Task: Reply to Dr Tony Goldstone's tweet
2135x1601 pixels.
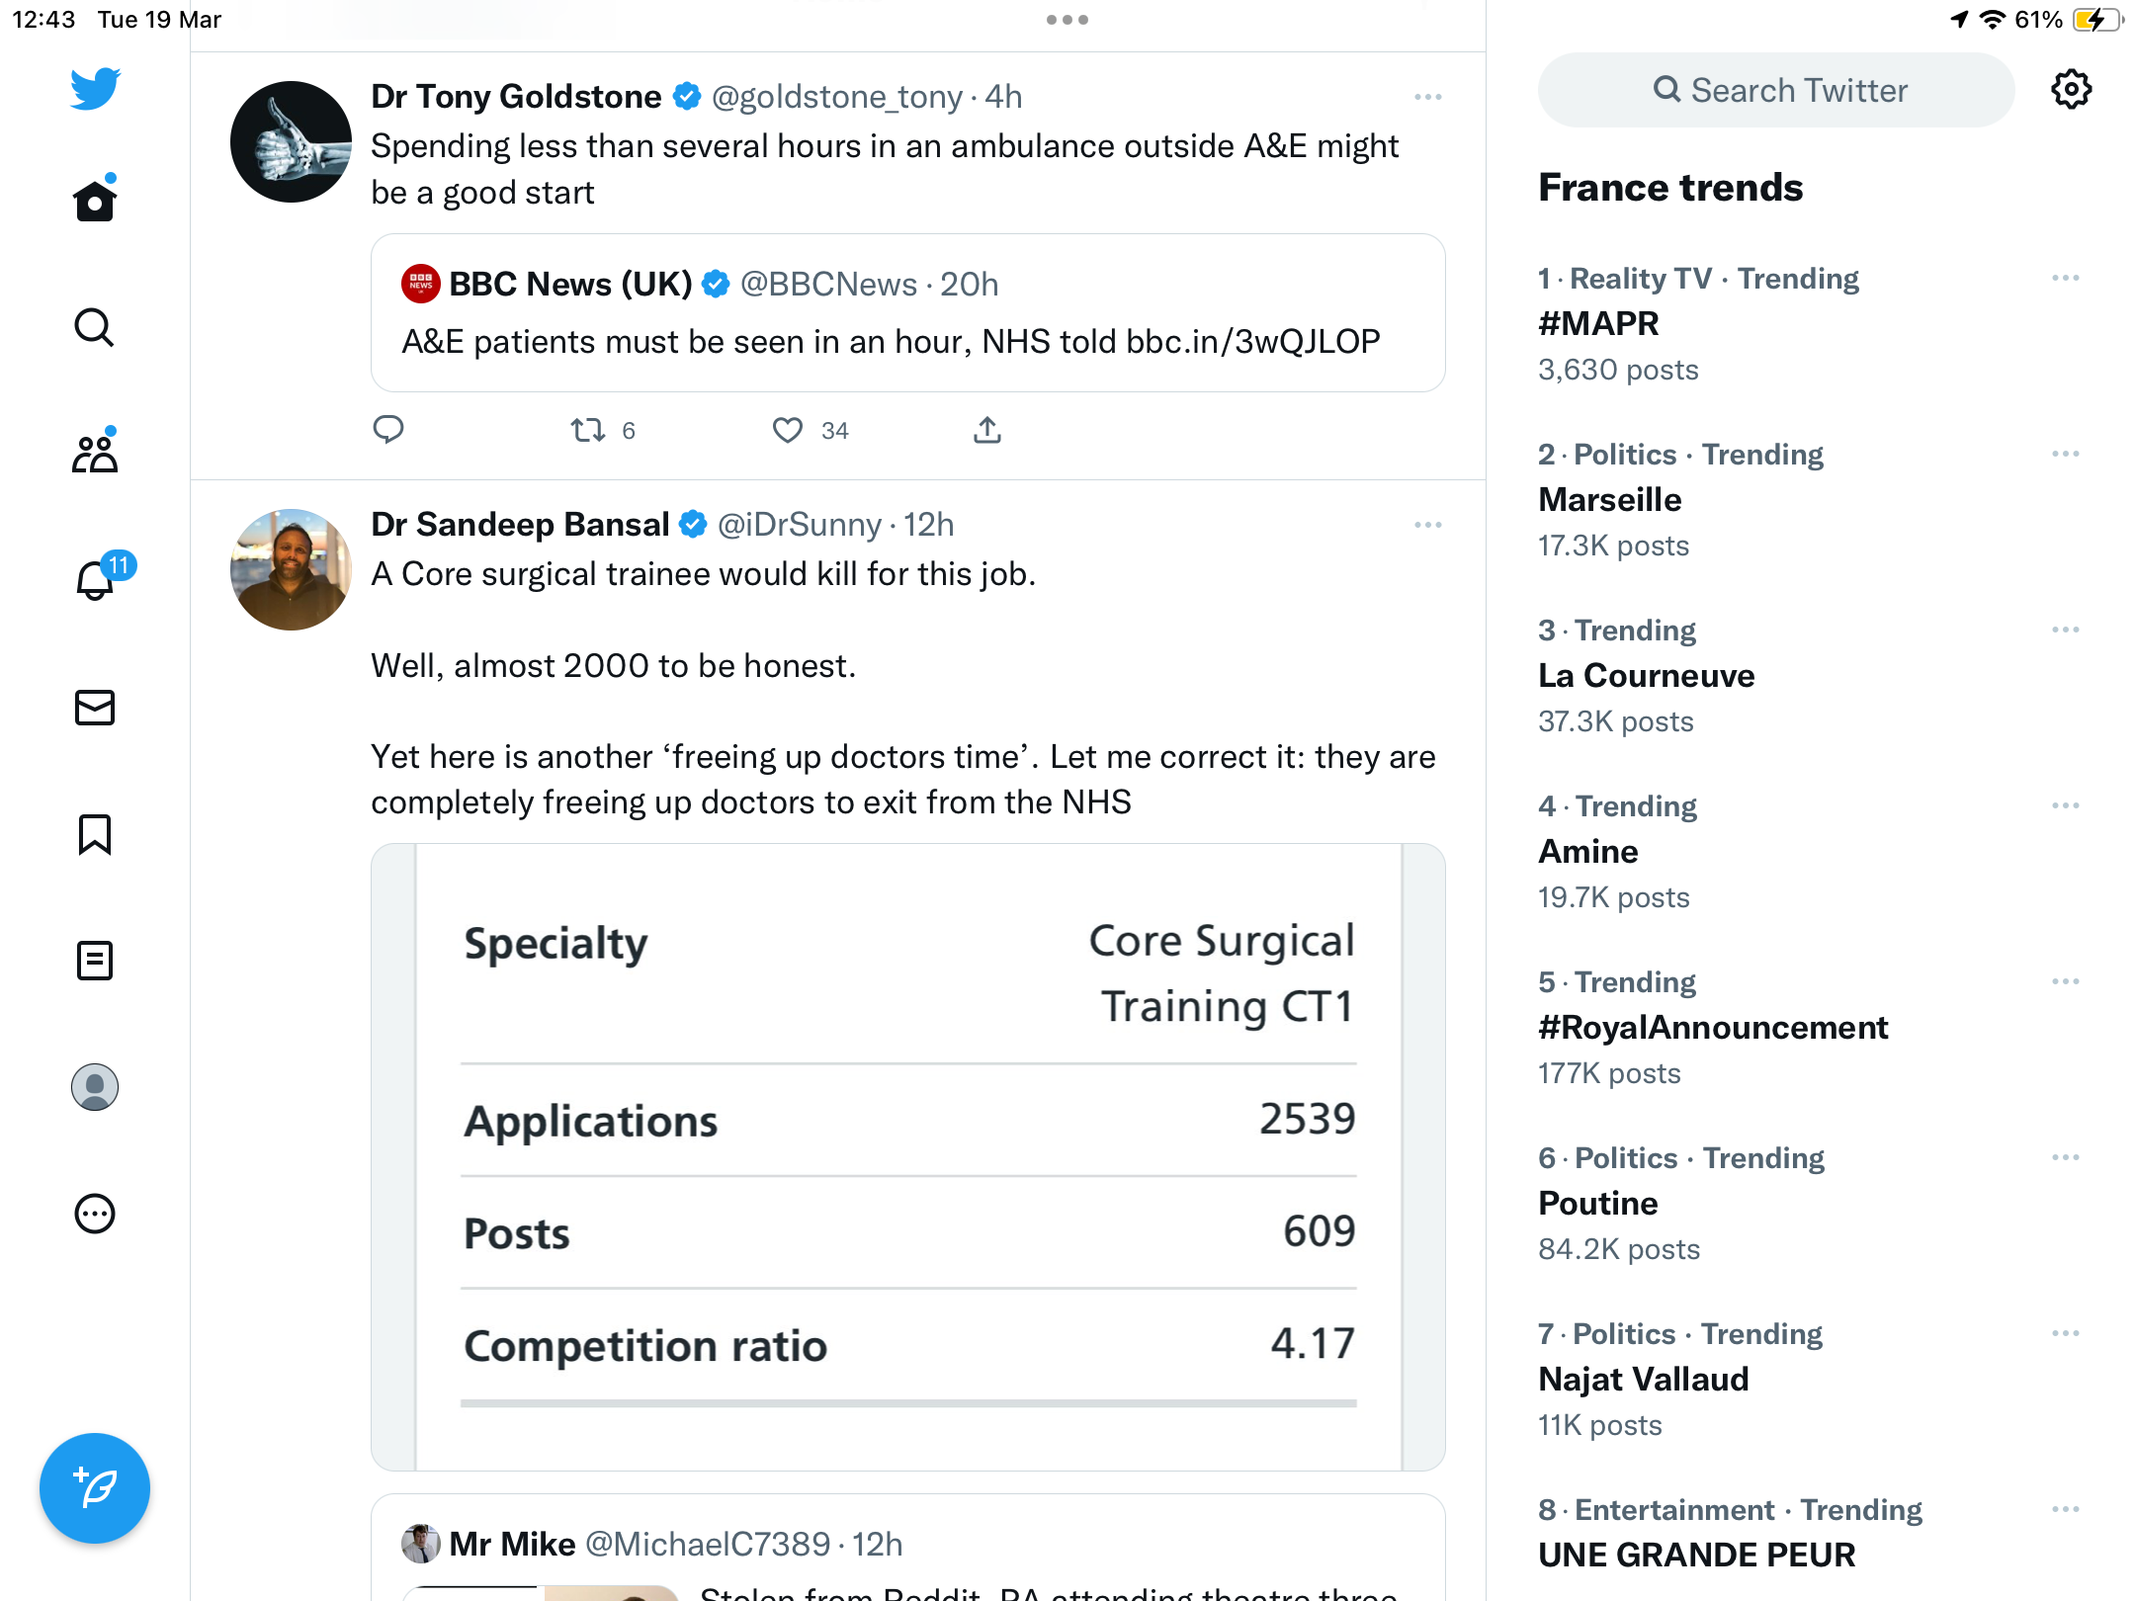Action: (388, 430)
